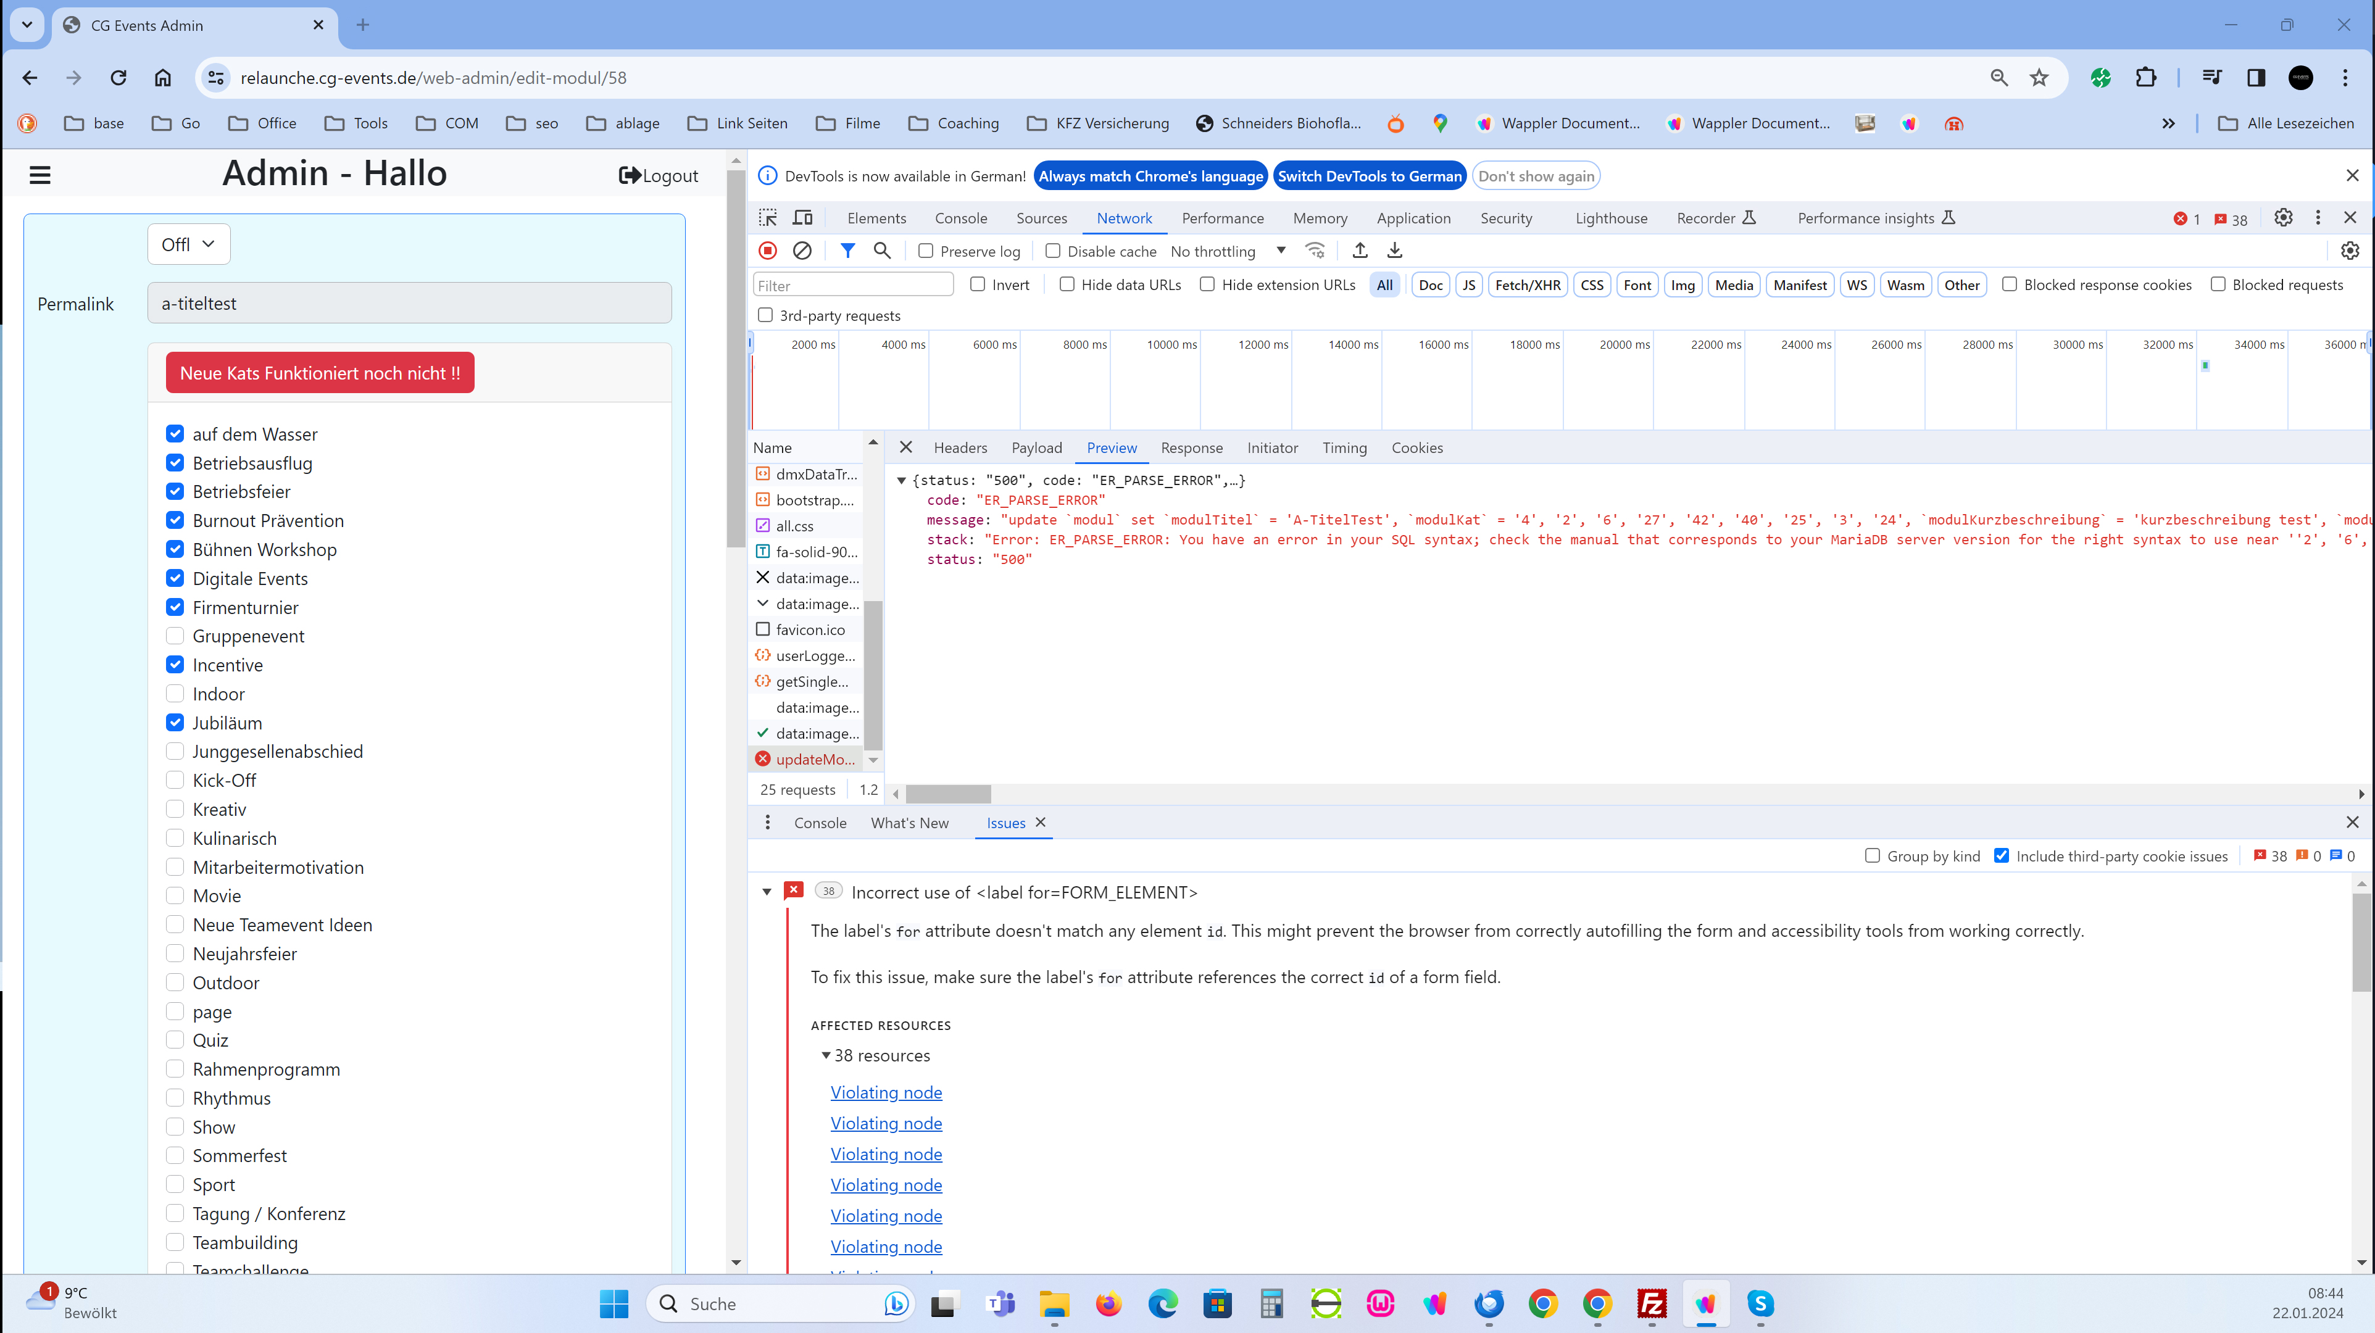2375x1333 pixels.
Task: Toggle the network filter funnel icon
Action: [x=848, y=251]
